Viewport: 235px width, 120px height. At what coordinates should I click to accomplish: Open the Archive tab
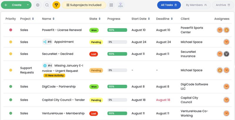[x=223, y=5]
